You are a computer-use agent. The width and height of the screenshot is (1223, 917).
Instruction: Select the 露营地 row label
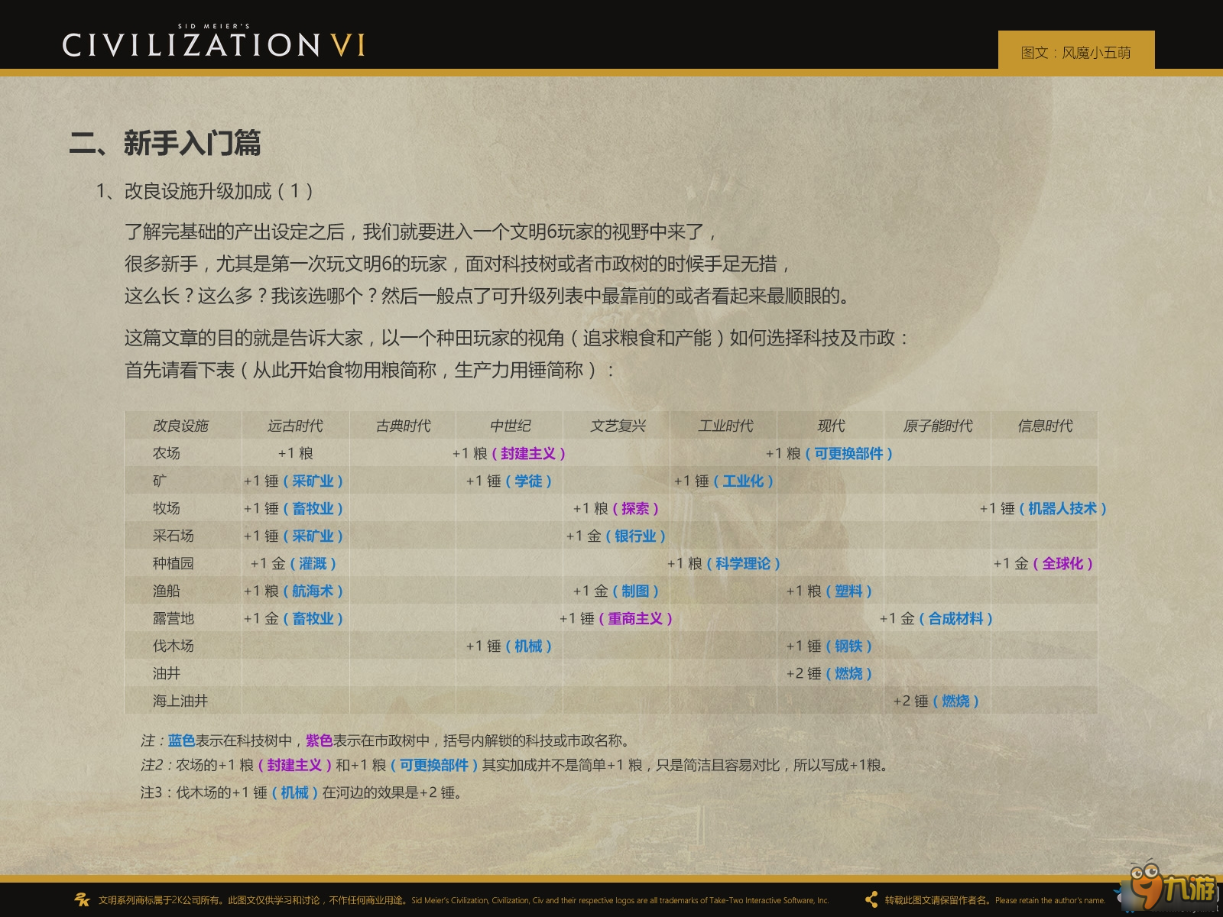[173, 618]
